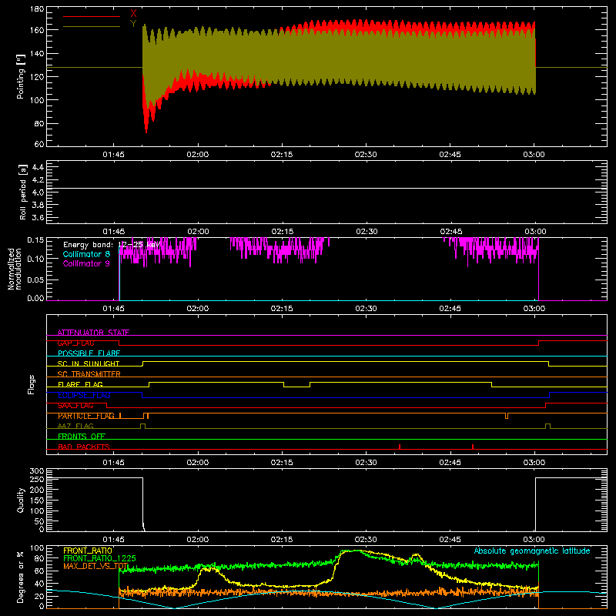Select the BAD_PACKETS flag label

[84, 447]
